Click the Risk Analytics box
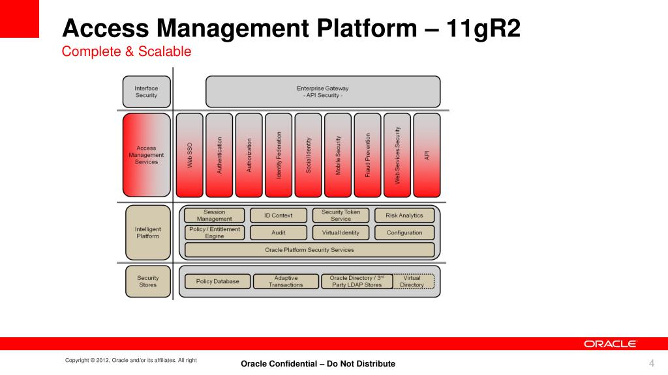668x375 pixels. tap(404, 215)
